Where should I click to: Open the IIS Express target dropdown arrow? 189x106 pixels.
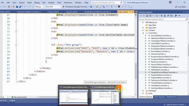[x=89, y=7]
